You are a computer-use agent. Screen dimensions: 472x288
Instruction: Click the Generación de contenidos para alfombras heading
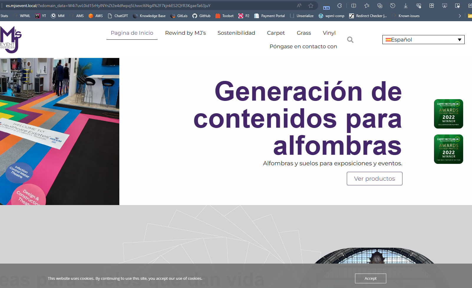(x=298, y=119)
